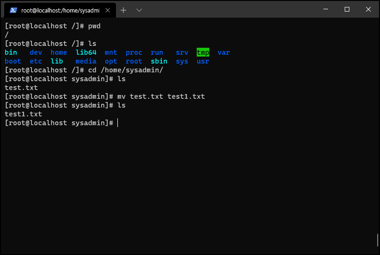This screenshot has height=255, width=380.
Task: Click the 'sys' directory name
Action: (x=182, y=62)
